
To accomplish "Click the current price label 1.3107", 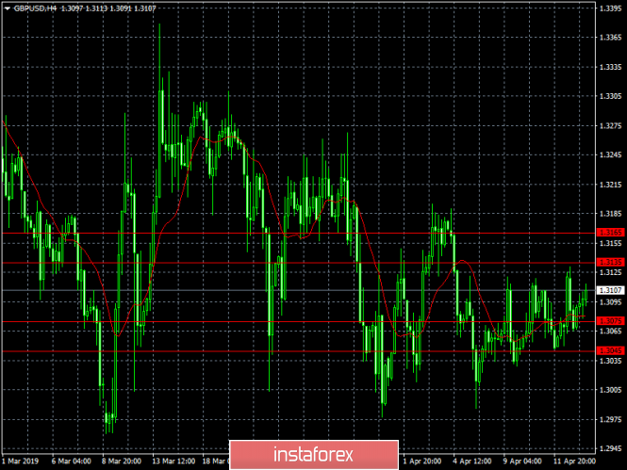I will 610,290.
